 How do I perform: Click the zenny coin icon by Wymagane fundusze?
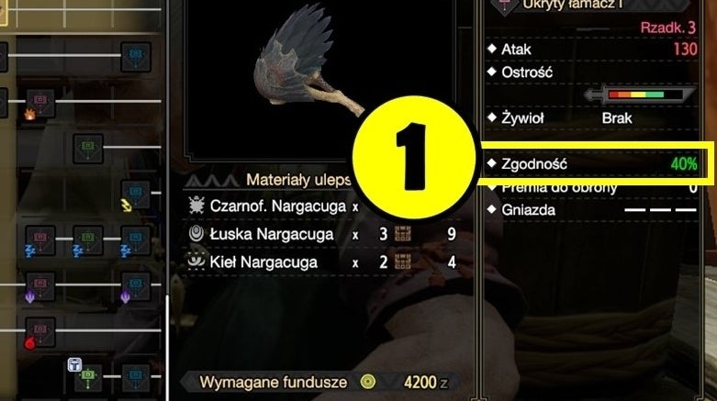367,382
